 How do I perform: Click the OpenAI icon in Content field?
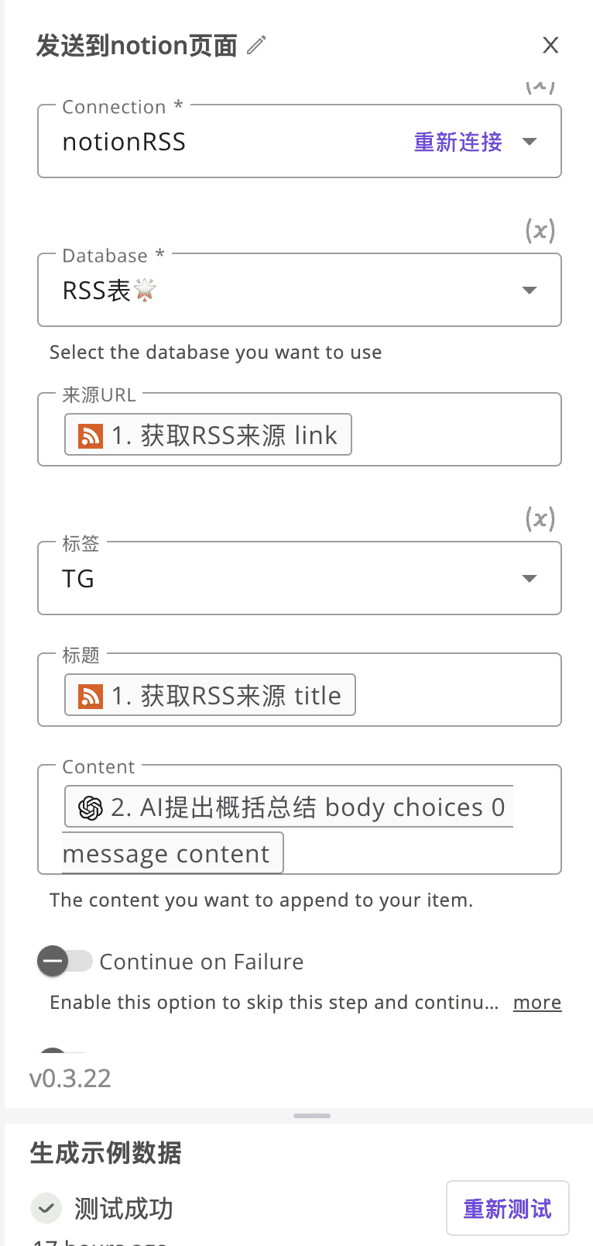(x=91, y=807)
